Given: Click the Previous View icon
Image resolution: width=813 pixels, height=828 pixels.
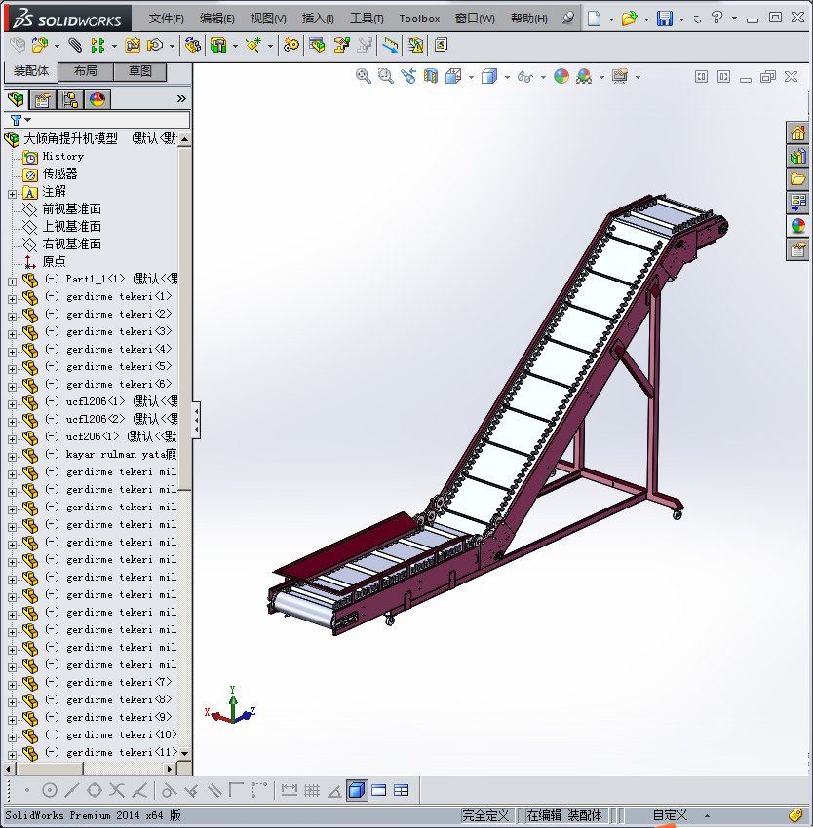Looking at the screenshot, I should (x=408, y=77).
